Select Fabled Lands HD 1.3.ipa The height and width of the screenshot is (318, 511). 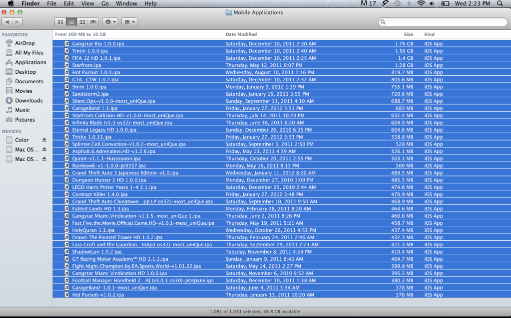[x=282, y=208]
